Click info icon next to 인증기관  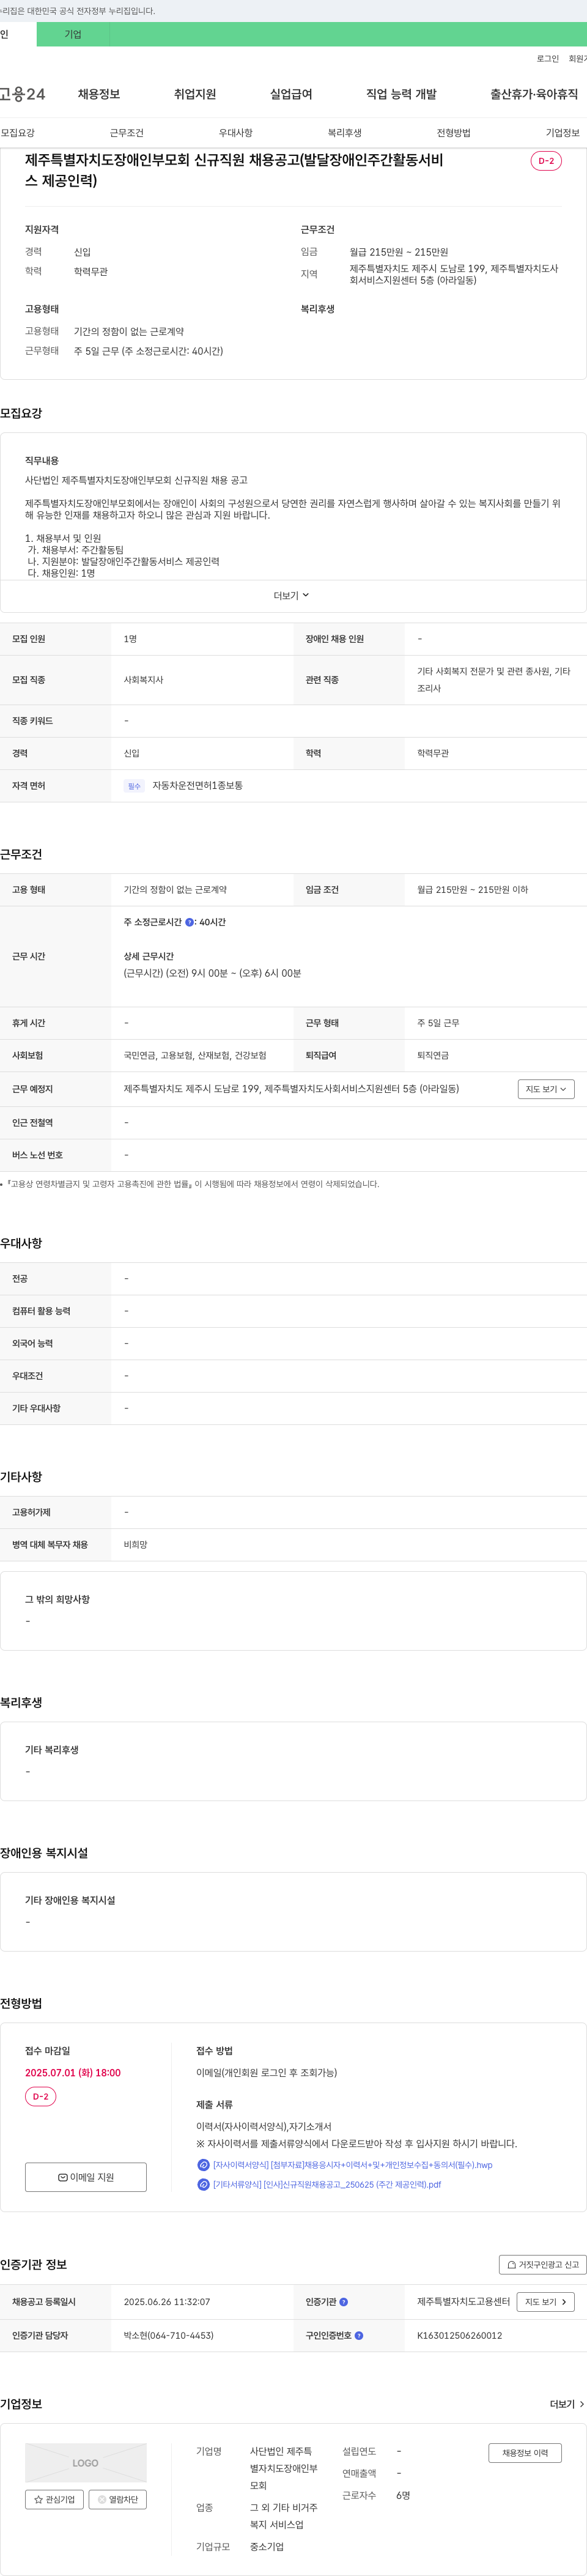click(x=344, y=2302)
